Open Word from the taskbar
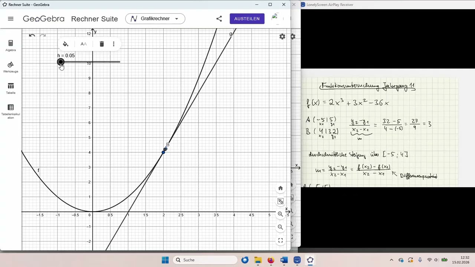Image resolution: width=475 pixels, height=267 pixels. [284, 260]
